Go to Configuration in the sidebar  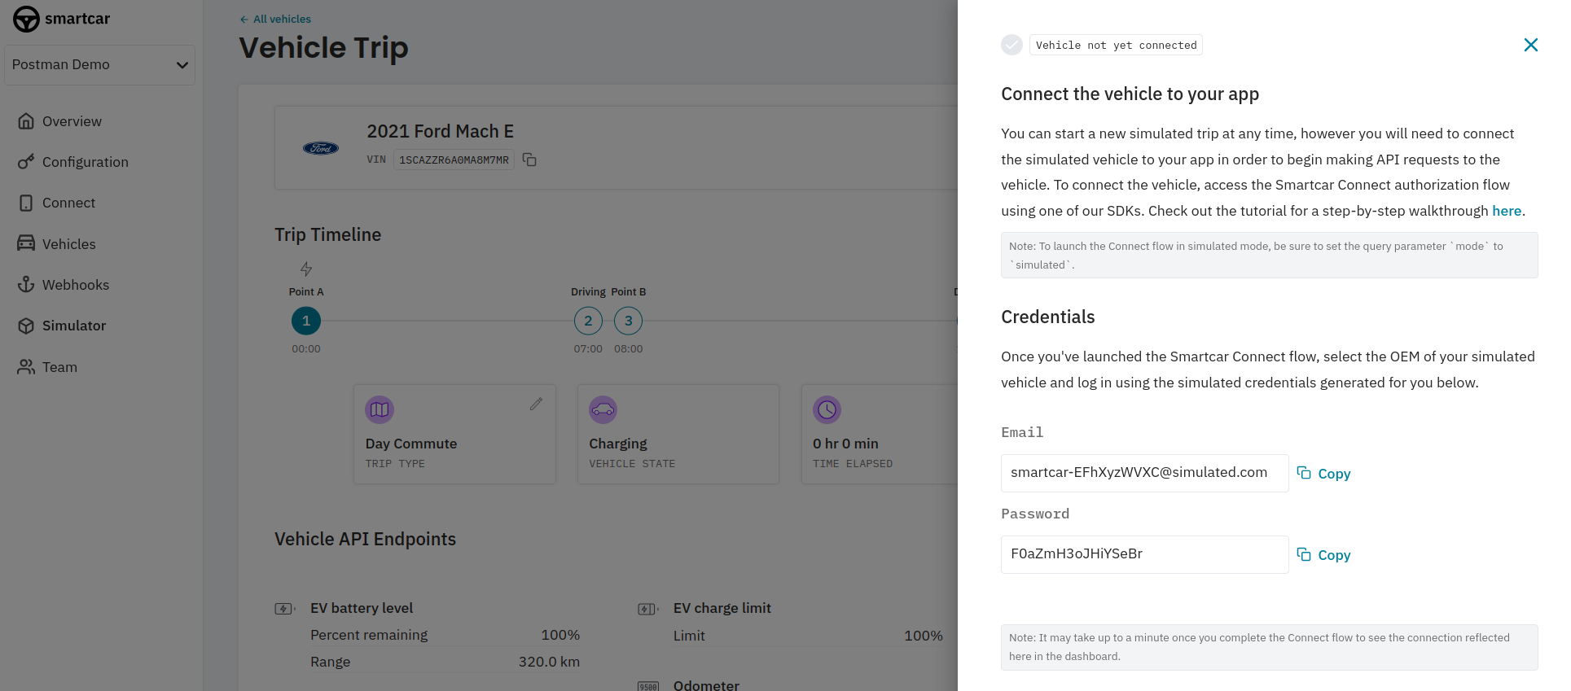click(x=86, y=162)
